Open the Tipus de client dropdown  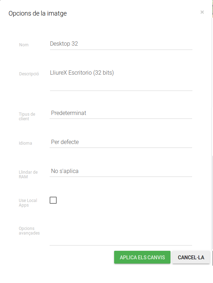point(121,113)
